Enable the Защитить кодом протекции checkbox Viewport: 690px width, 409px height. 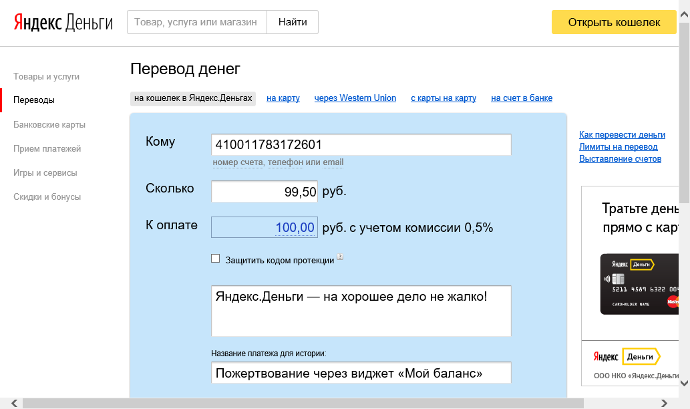pyautogui.click(x=215, y=259)
